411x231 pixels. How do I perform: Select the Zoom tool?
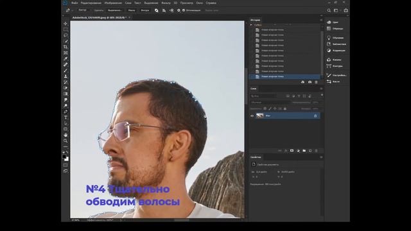coord(66,141)
